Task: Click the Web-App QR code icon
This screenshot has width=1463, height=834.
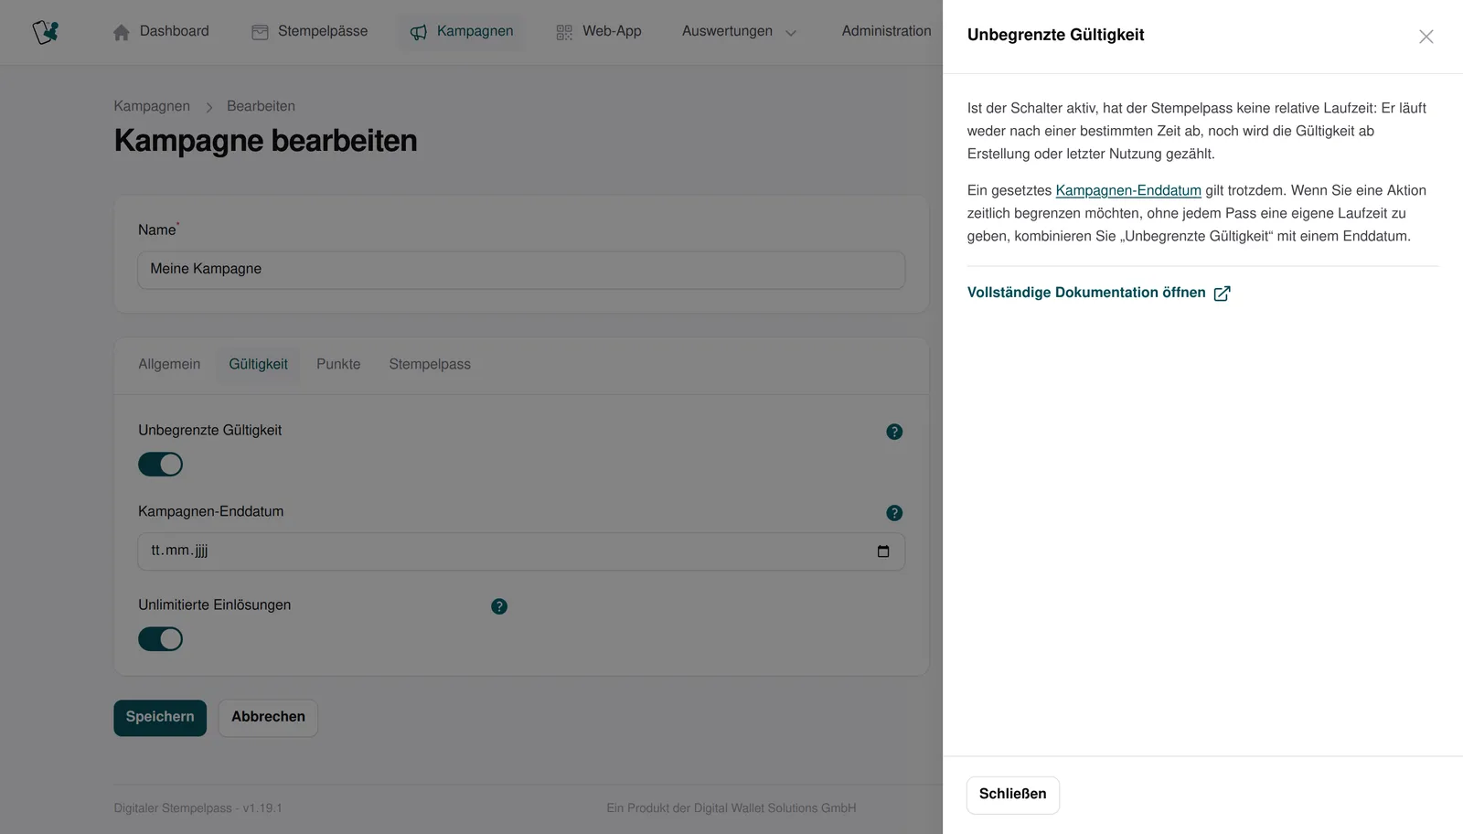Action: click(564, 32)
